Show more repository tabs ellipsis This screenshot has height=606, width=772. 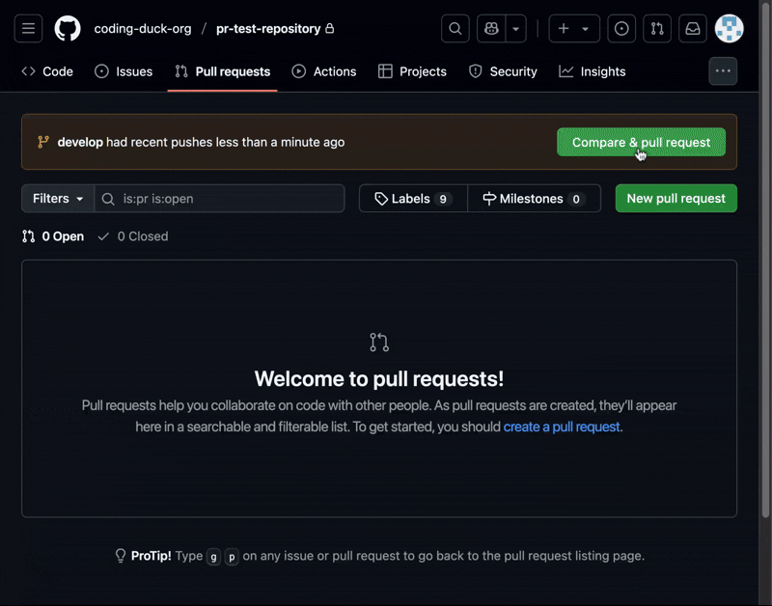point(723,70)
